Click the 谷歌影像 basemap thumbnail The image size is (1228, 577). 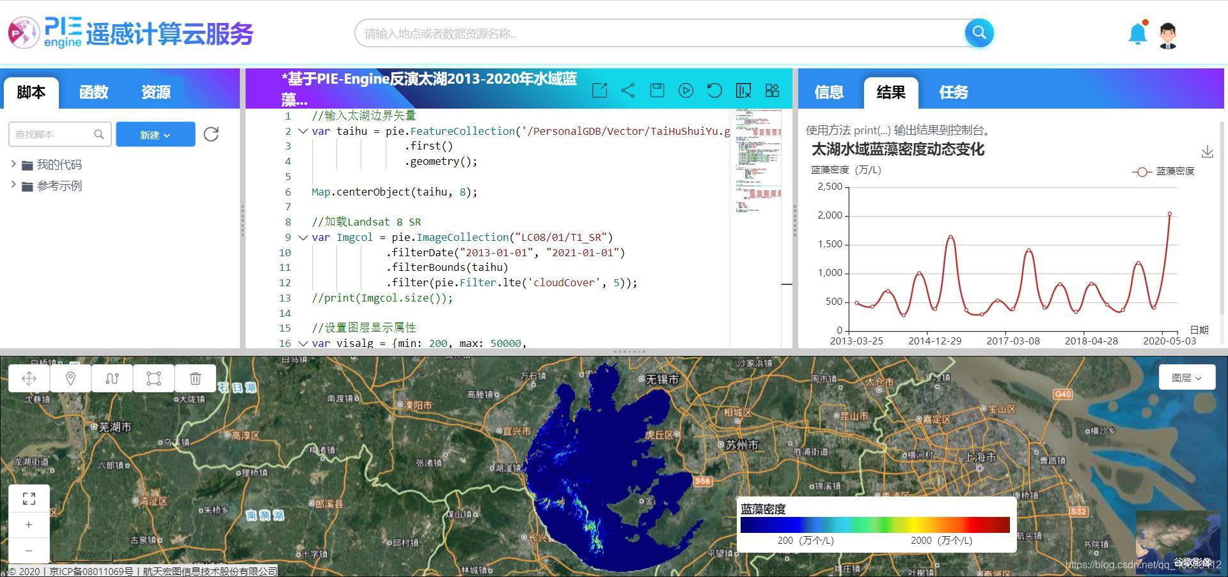[x=1178, y=542]
